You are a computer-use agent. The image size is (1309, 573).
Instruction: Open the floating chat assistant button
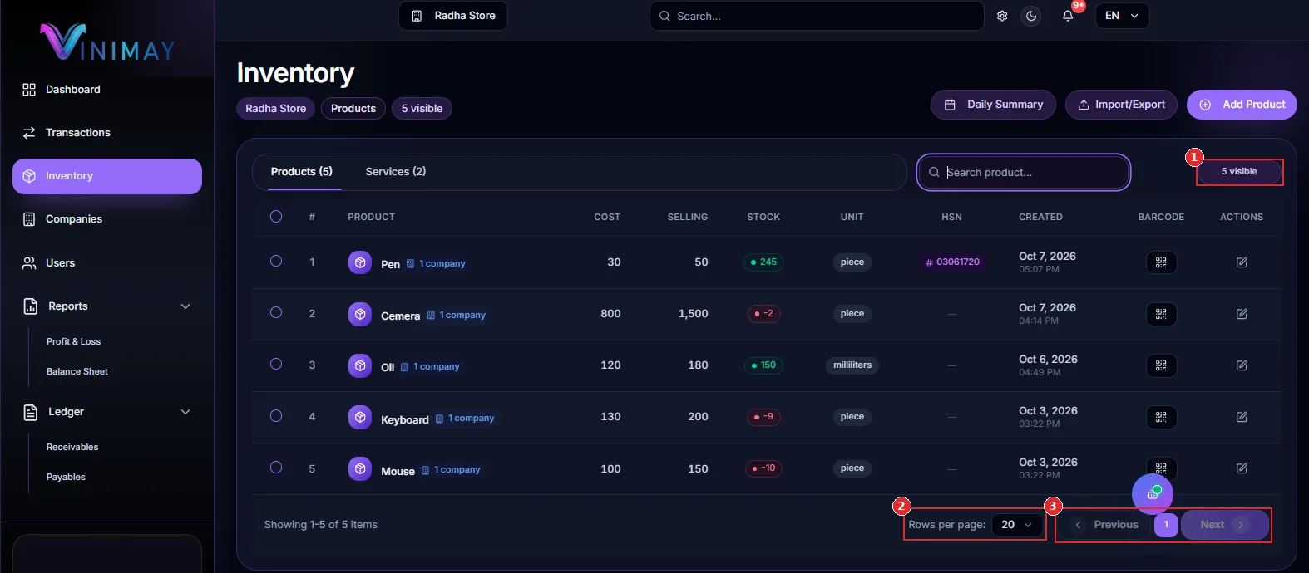pos(1153,494)
